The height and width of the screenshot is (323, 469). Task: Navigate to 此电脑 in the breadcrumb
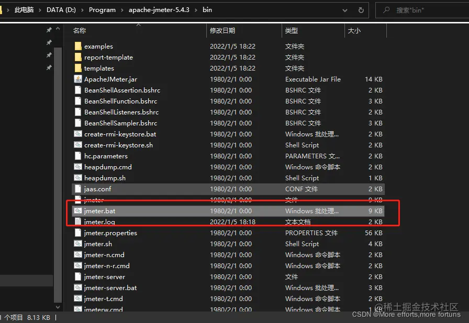tap(24, 10)
